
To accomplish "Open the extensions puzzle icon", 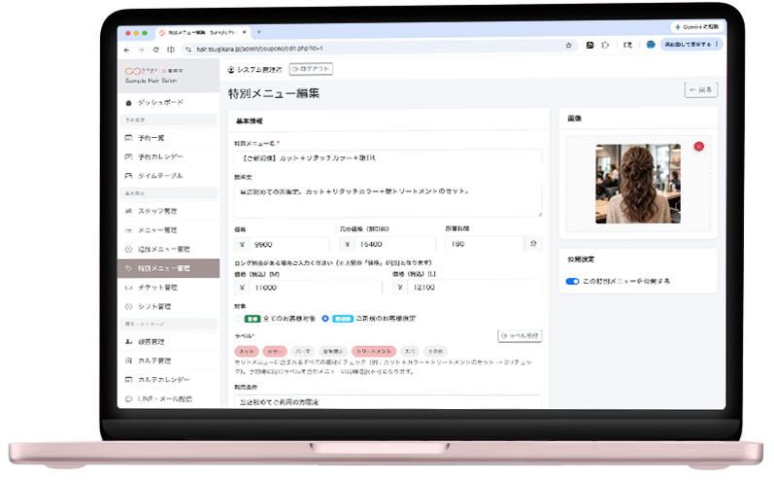I will tap(605, 45).
